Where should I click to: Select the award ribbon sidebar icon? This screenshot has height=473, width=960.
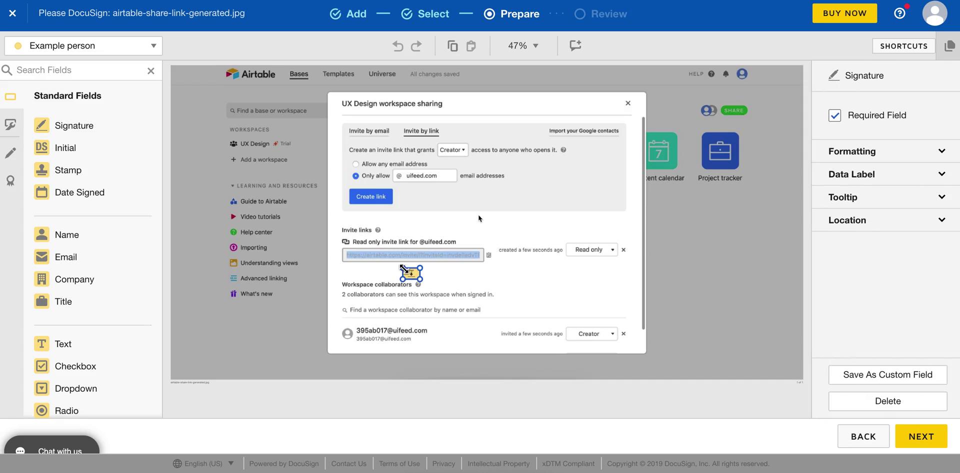10,181
